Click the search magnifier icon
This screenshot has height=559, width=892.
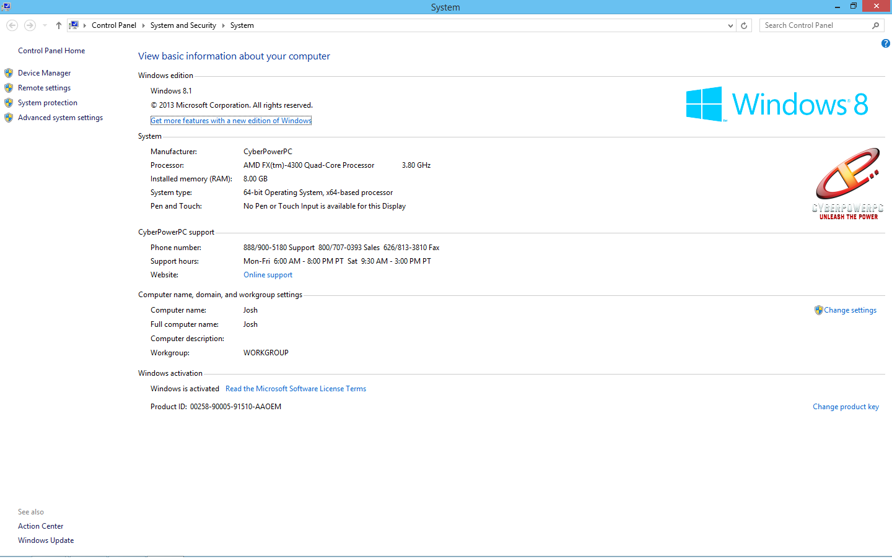click(x=876, y=25)
